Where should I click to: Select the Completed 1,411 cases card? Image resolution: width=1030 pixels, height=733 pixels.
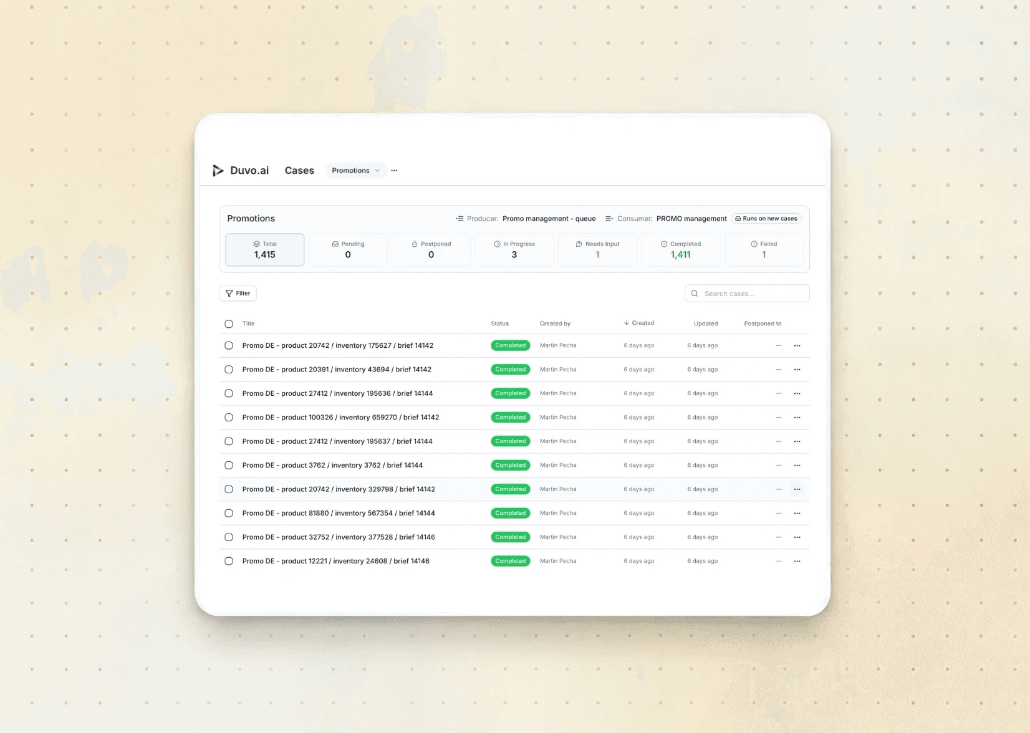pos(681,249)
